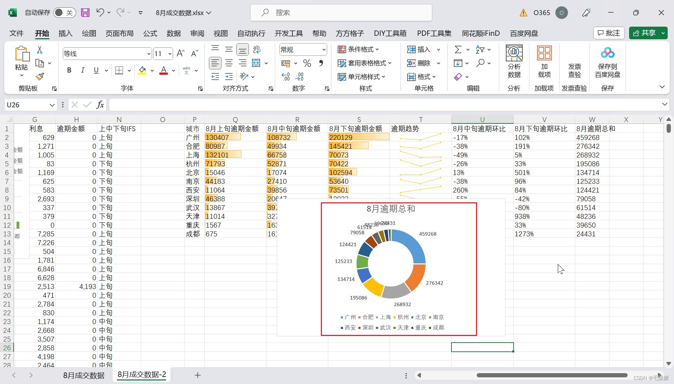The width and height of the screenshot is (674, 384).
Task: Toggle right text alignment
Action: click(243, 63)
